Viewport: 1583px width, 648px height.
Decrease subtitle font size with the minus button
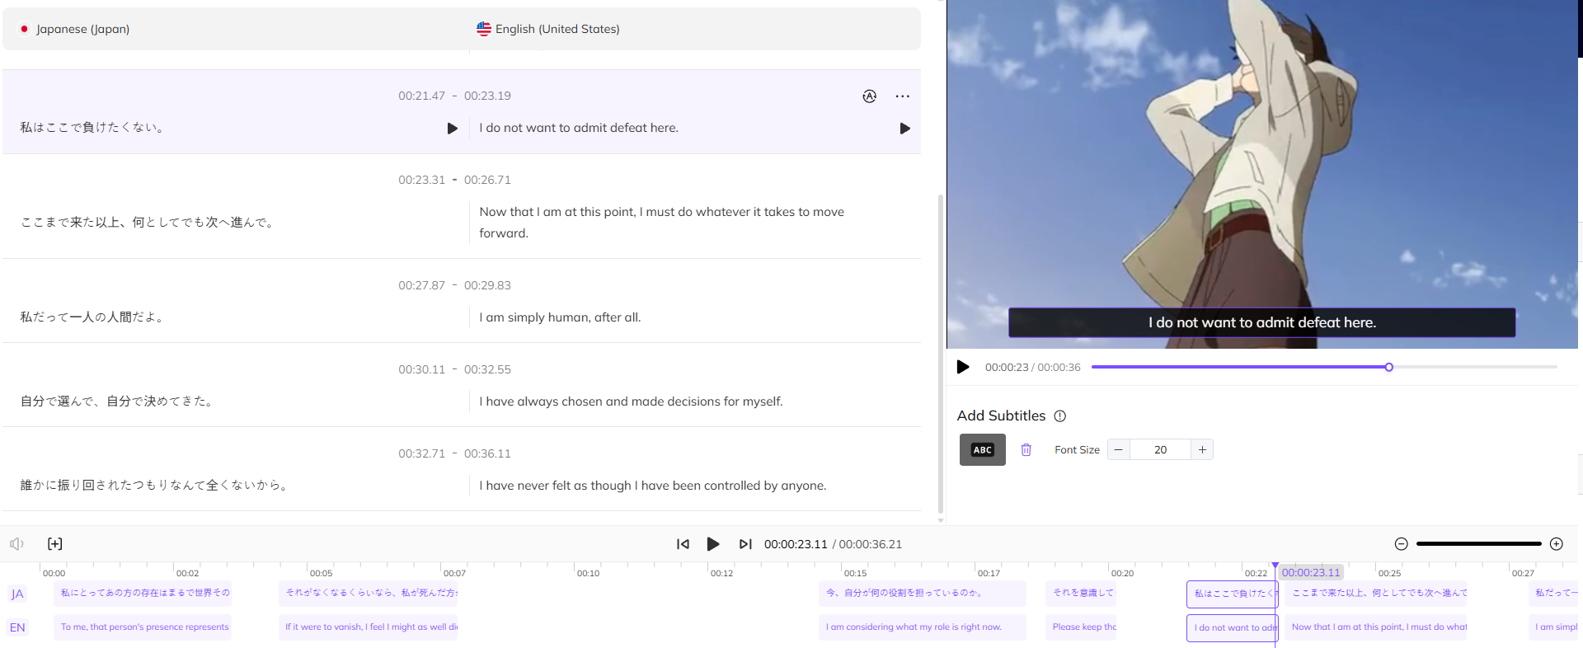point(1119,449)
